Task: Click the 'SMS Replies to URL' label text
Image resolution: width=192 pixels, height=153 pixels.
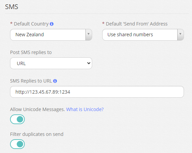Action: (x=31, y=81)
